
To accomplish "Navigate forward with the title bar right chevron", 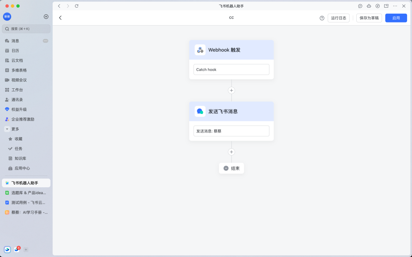I will [x=68, y=6].
